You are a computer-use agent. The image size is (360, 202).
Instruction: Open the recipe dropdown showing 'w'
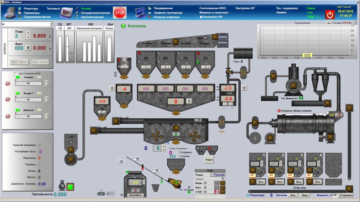point(27,24)
